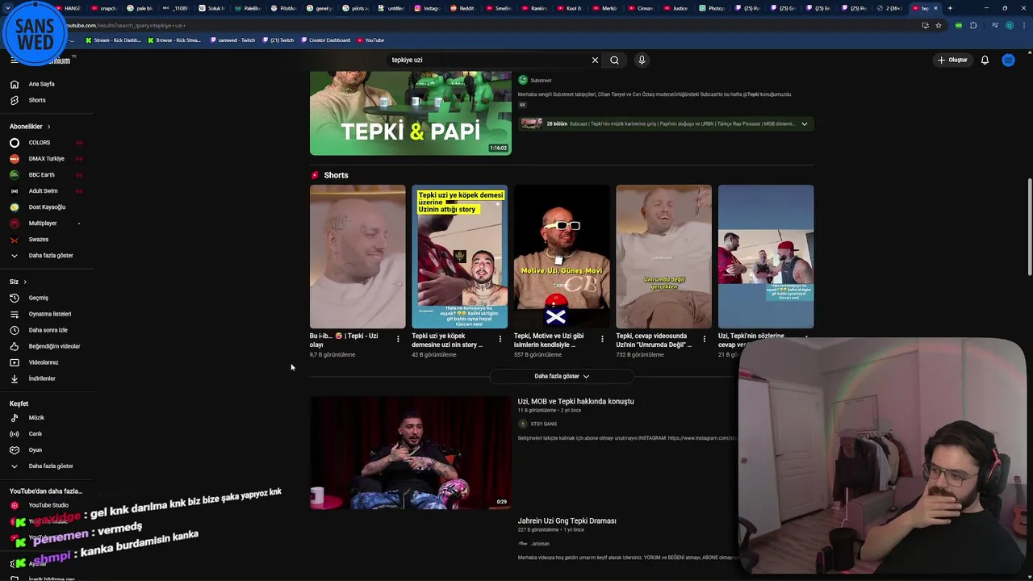This screenshot has height=581, width=1033.
Task: Show more Shorts via Daha fazla göster
Action: click(562, 376)
